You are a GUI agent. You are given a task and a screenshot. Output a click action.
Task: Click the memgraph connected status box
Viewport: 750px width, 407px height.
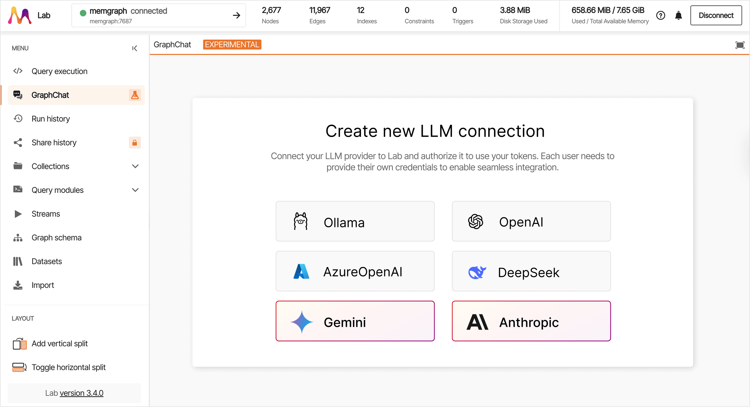pyautogui.click(x=159, y=15)
